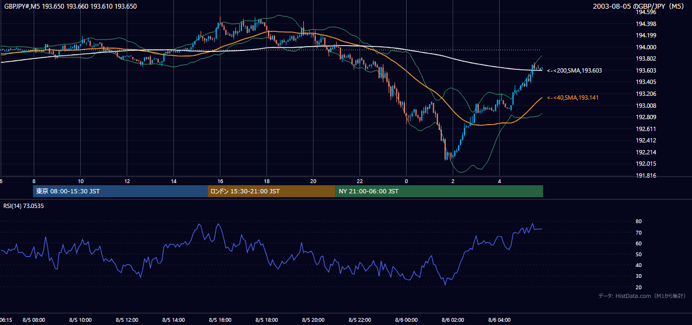
Task: Click hour tick 20 under price chart
Action: click(313, 181)
